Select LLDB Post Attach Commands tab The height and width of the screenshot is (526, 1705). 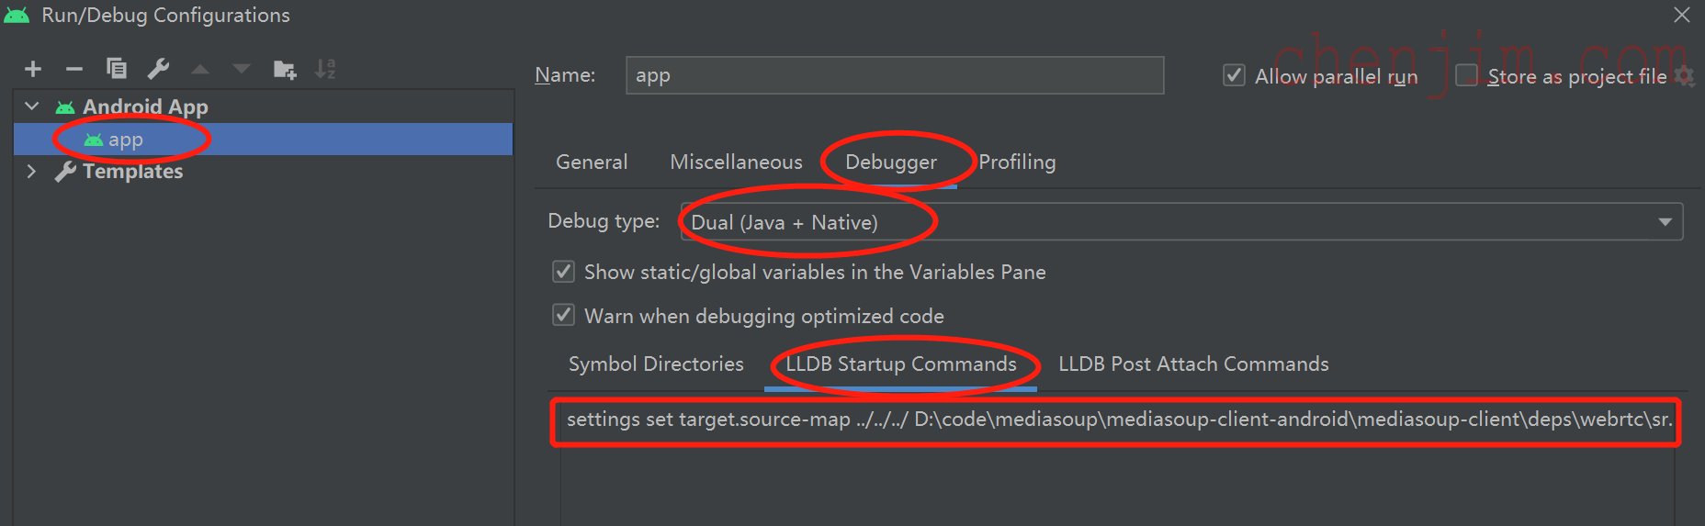tap(1193, 364)
